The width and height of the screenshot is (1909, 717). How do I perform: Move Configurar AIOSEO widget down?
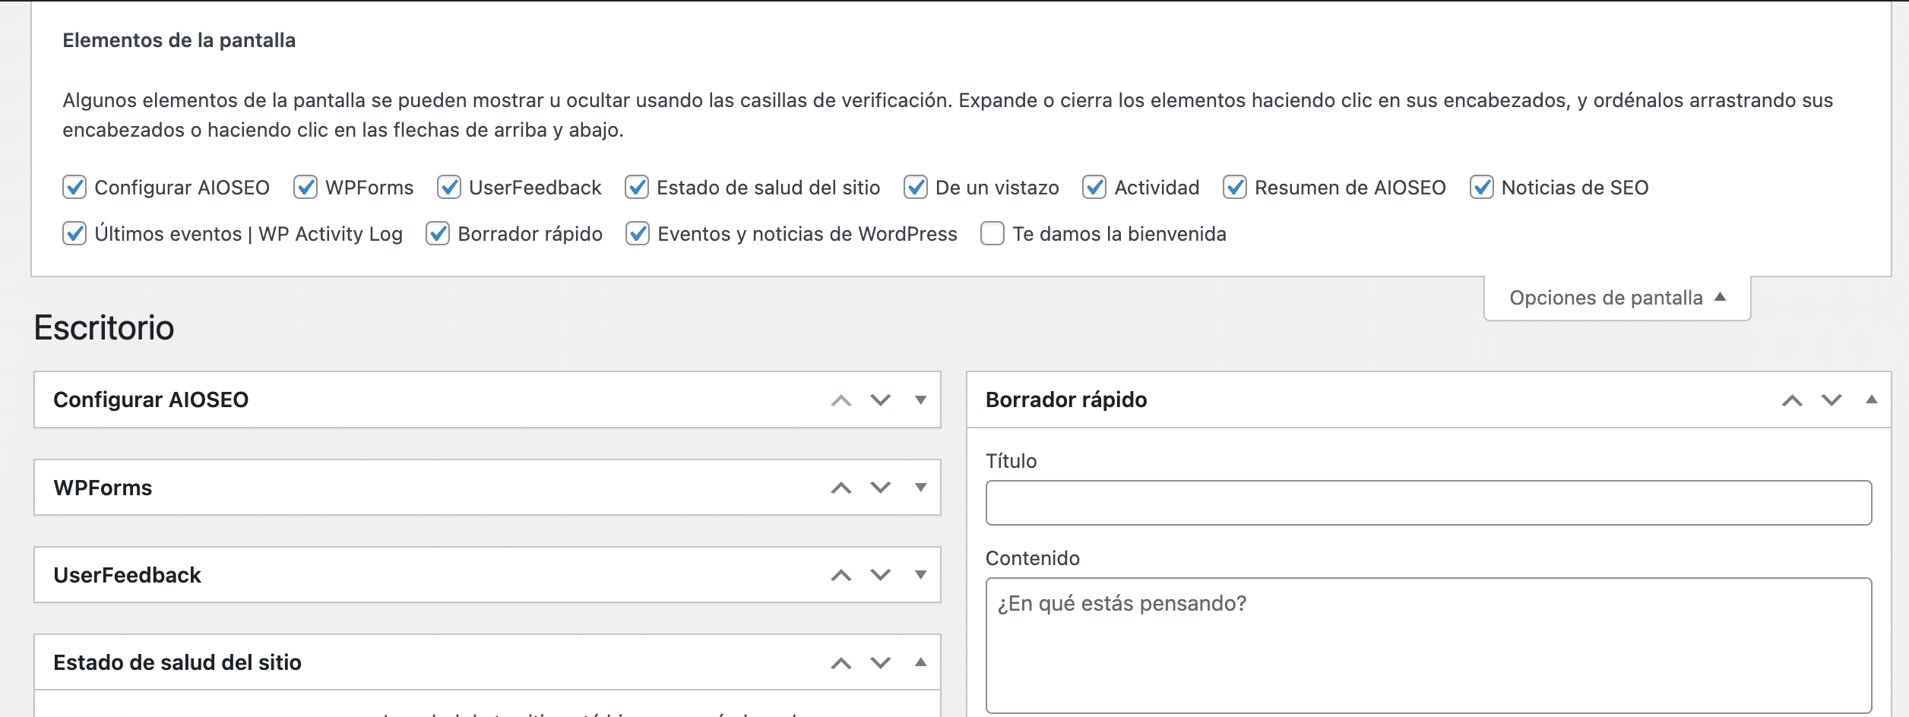(x=880, y=400)
